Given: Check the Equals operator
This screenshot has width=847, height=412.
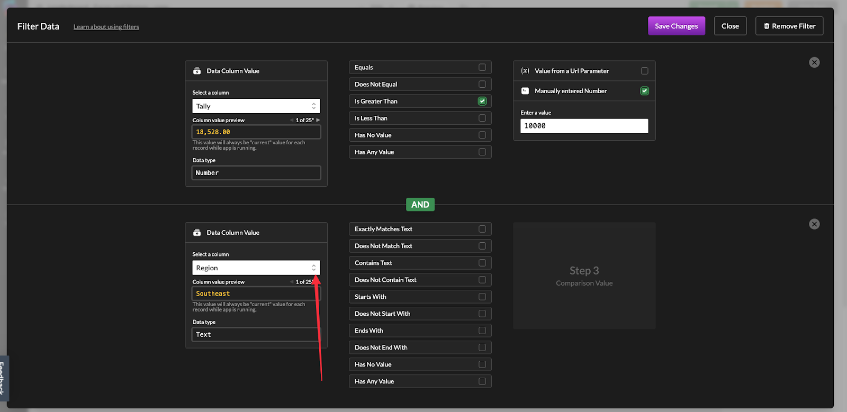Looking at the screenshot, I should click(x=482, y=67).
